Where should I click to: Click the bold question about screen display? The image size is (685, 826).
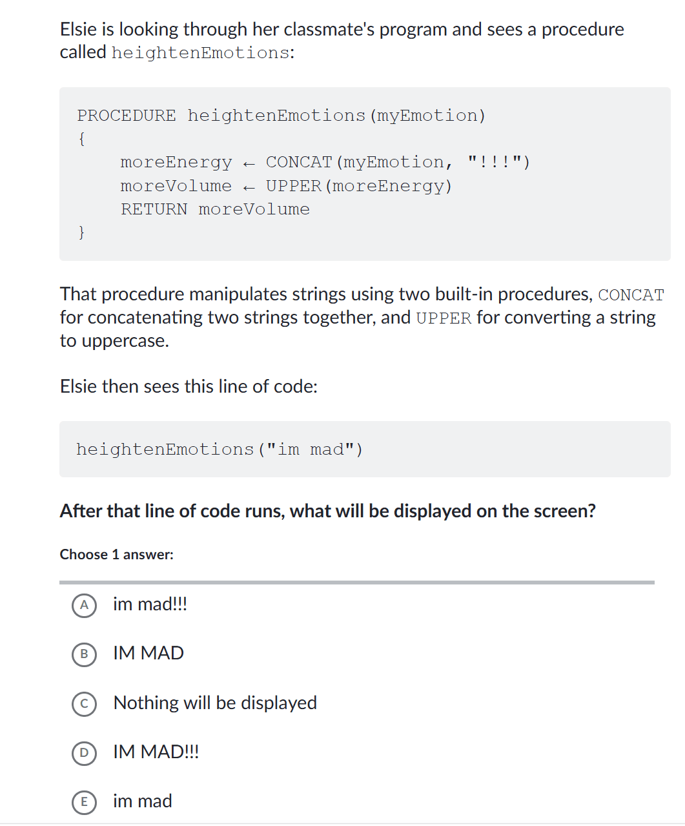(327, 511)
